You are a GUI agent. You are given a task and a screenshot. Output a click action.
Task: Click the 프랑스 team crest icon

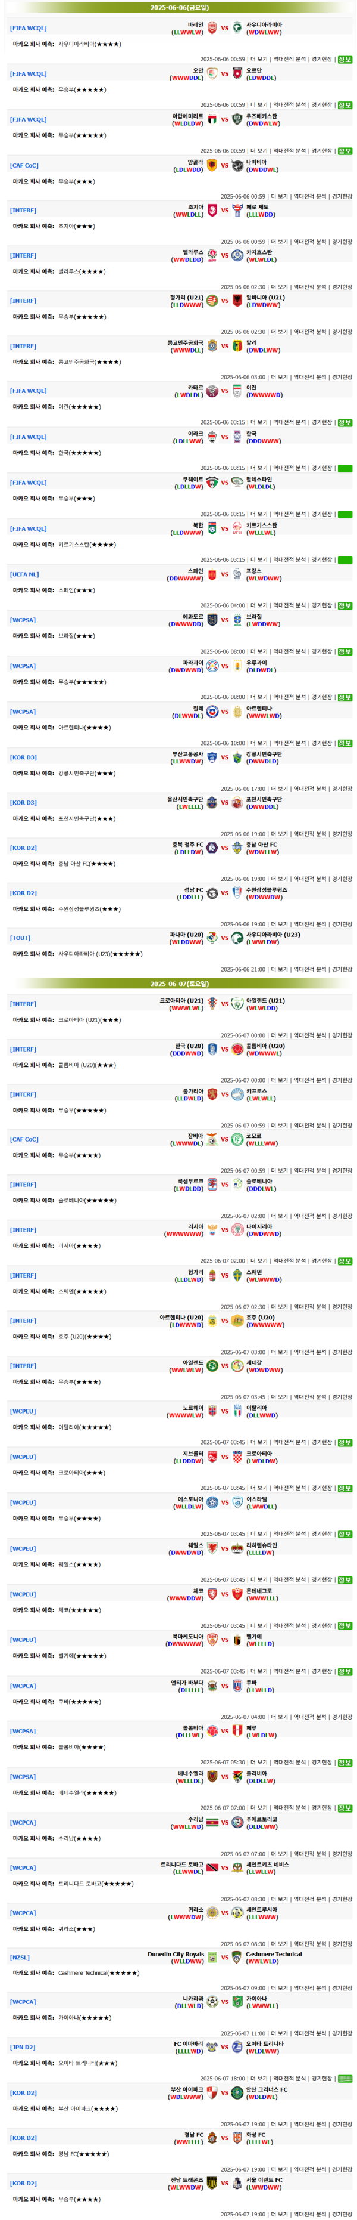point(237,575)
